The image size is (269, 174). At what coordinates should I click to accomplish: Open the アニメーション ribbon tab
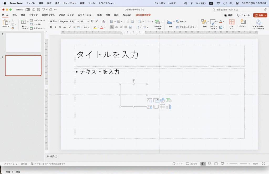(x=66, y=15)
